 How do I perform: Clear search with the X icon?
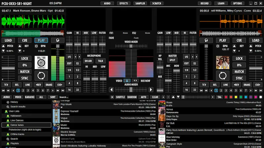tap(112, 97)
